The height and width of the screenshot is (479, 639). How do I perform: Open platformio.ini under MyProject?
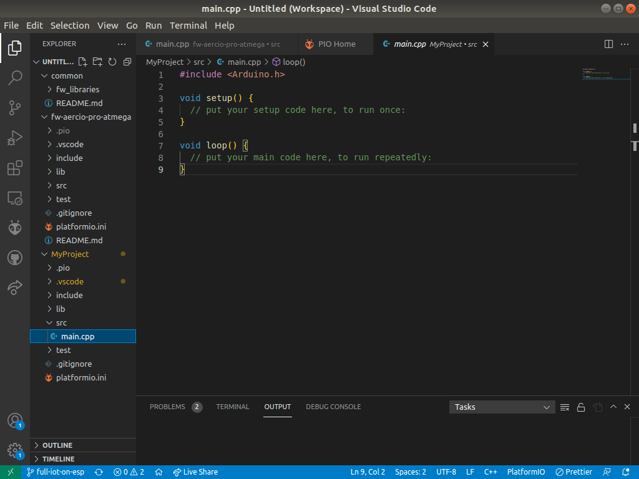tap(81, 377)
